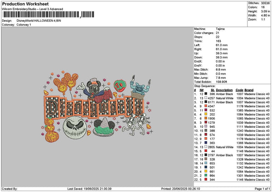
Task: Click thread code '1366' in row 13
Action: [x=240, y=143]
